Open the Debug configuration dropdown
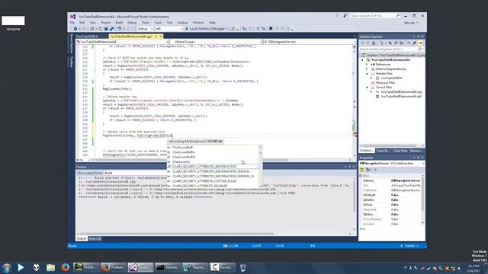This screenshot has height=274, width=488. [x=145, y=29]
